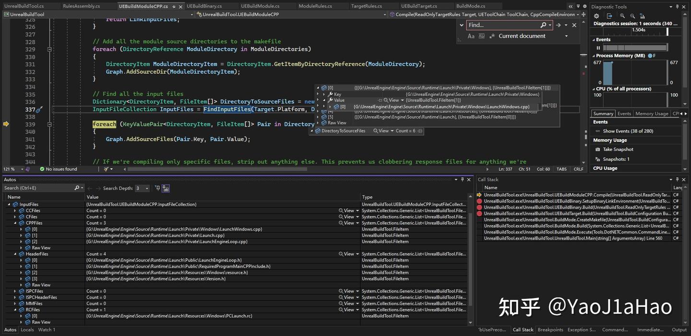Enable Use Regular Expressions in the Find box
Screen dimensions: 691x336
pos(492,36)
